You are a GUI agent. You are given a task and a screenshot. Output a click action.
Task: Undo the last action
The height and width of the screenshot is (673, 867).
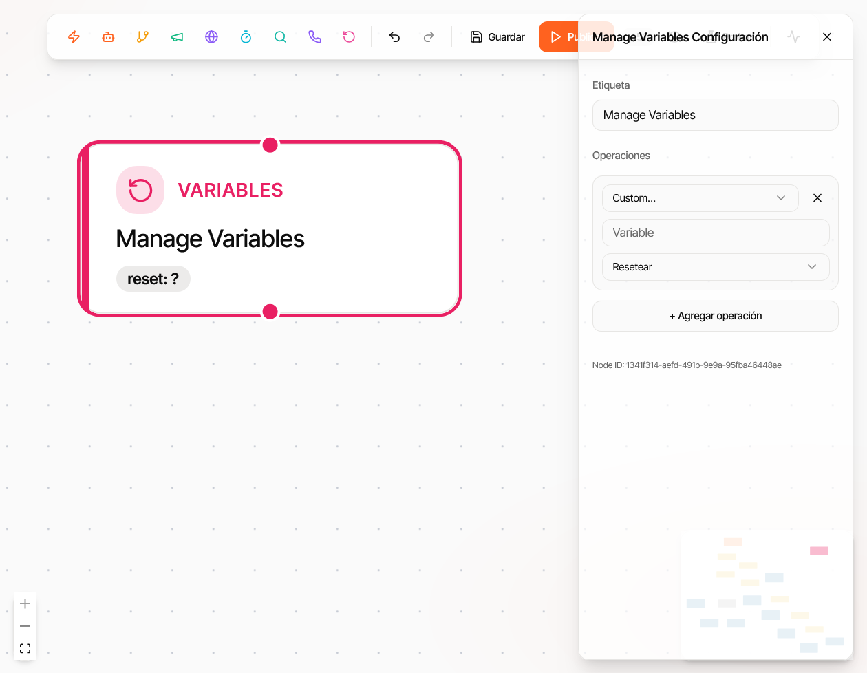pyautogui.click(x=394, y=37)
